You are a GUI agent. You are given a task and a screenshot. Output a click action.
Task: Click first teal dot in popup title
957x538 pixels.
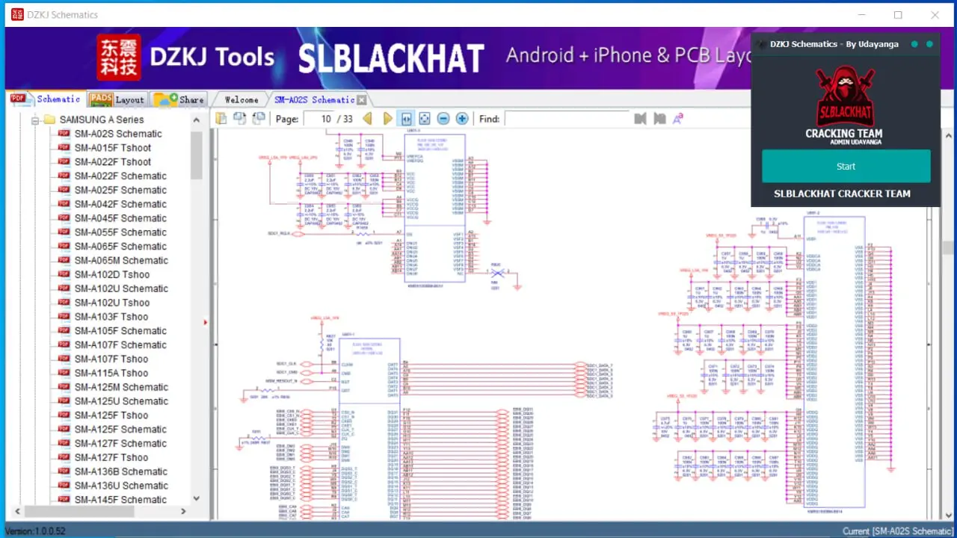coord(914,44)
